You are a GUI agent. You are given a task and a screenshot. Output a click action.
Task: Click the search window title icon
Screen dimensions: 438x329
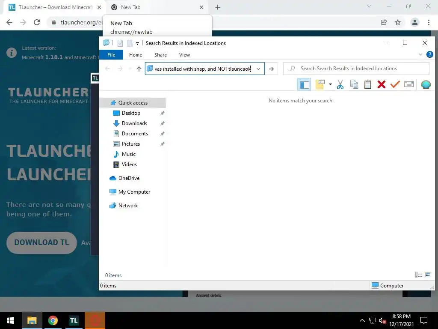(106, 43)
